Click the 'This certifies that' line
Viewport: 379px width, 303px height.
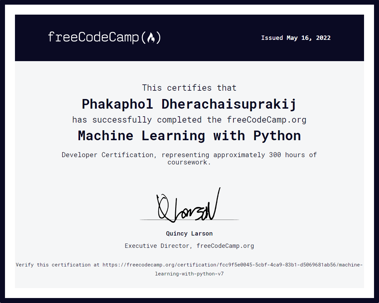[x=189, y=88]
